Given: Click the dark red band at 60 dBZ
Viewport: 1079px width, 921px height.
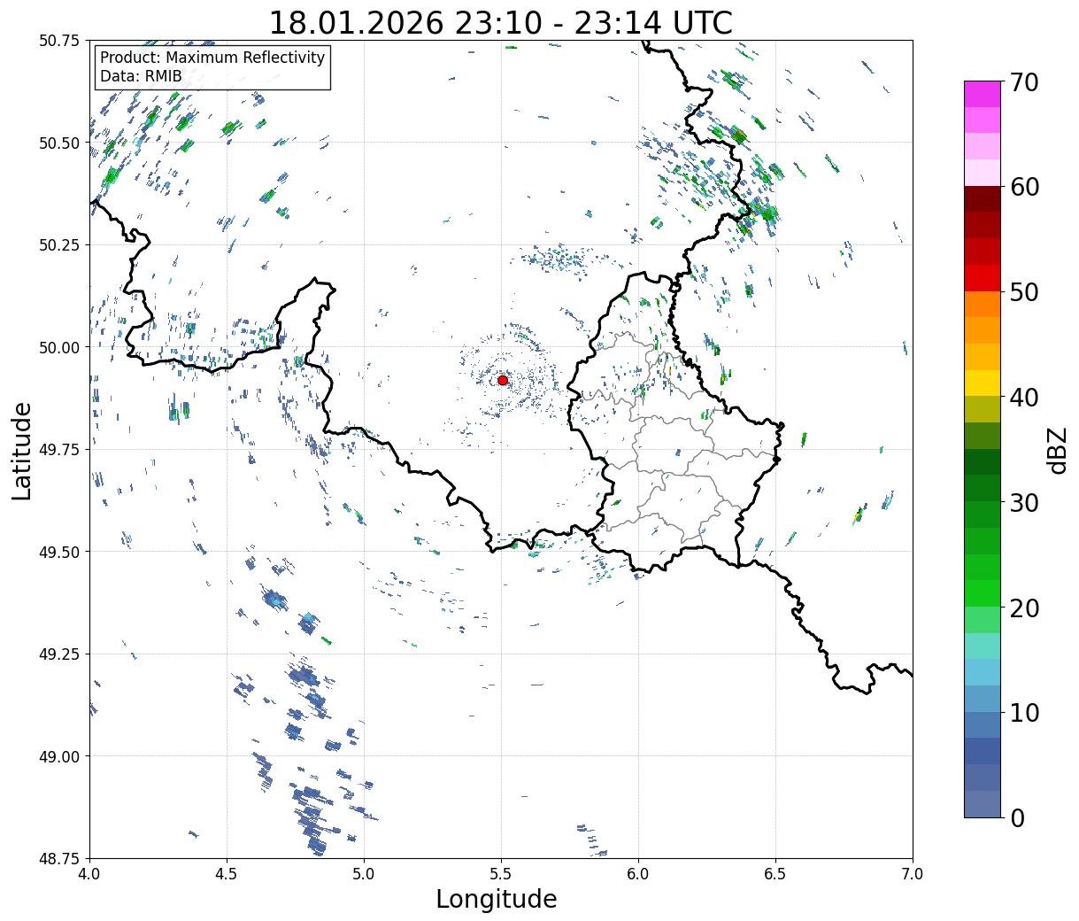Looking at the screenshot, I should pos(982,198).
